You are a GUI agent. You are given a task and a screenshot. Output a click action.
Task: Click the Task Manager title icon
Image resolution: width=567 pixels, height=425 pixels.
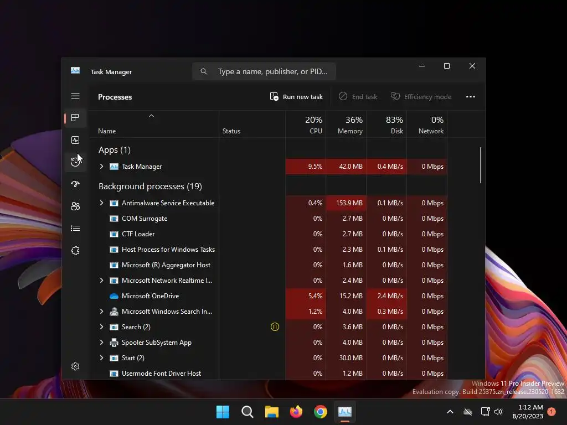(x=75, y=70)
